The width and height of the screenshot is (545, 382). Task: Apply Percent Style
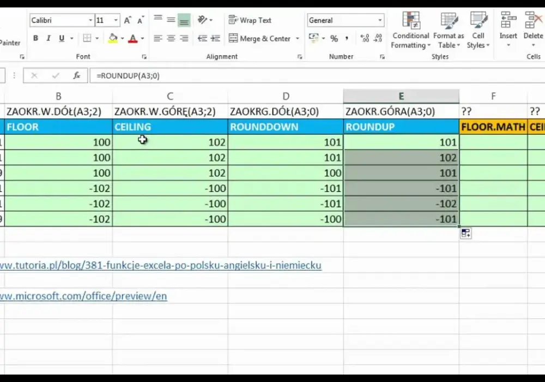pyautogui.click(x=334, y=38)
